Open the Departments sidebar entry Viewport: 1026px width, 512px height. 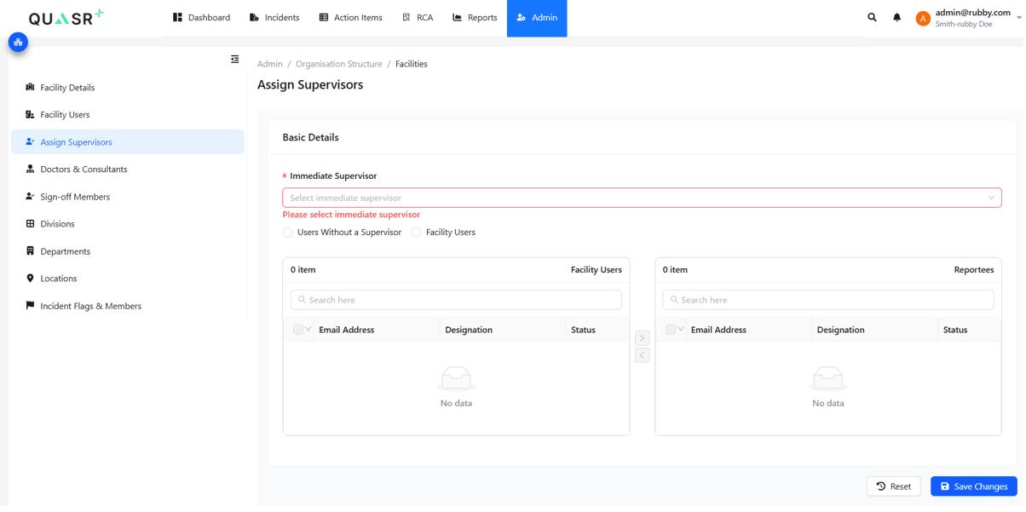coord(66,250)
